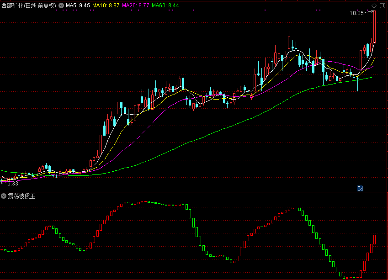Click the divider between chart and indicator panel
This screenshot has width=388, height=280.
[x=194, y=192]
